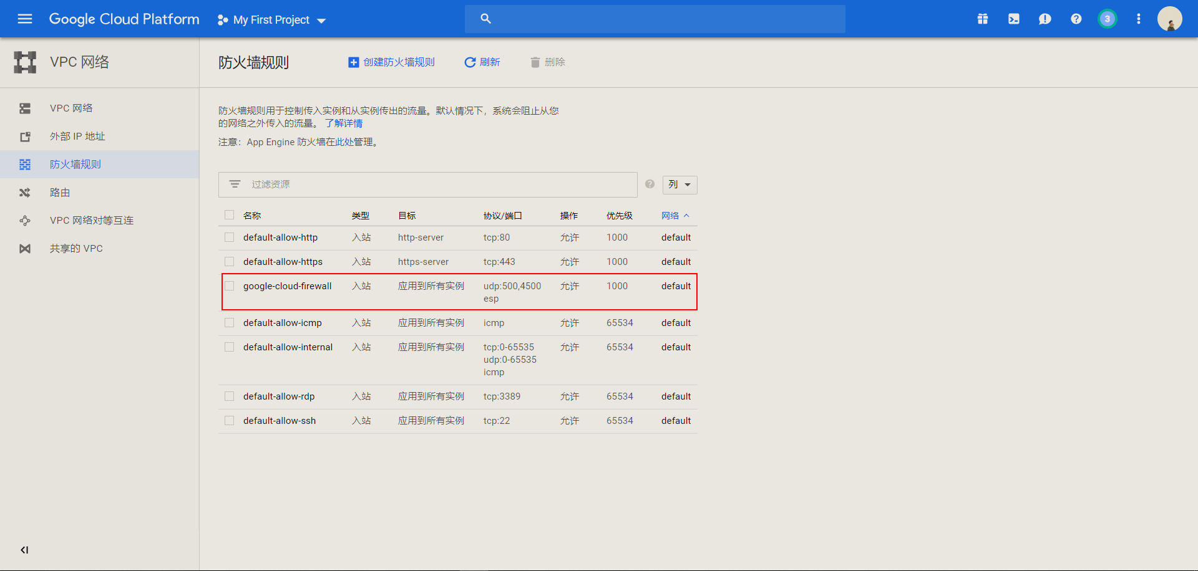Check the default-allow-icmp row checkbox

point(230,323)
